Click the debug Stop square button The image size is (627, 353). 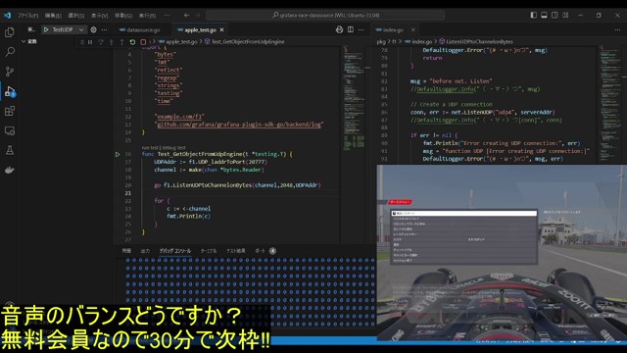(x=143, y=41)
